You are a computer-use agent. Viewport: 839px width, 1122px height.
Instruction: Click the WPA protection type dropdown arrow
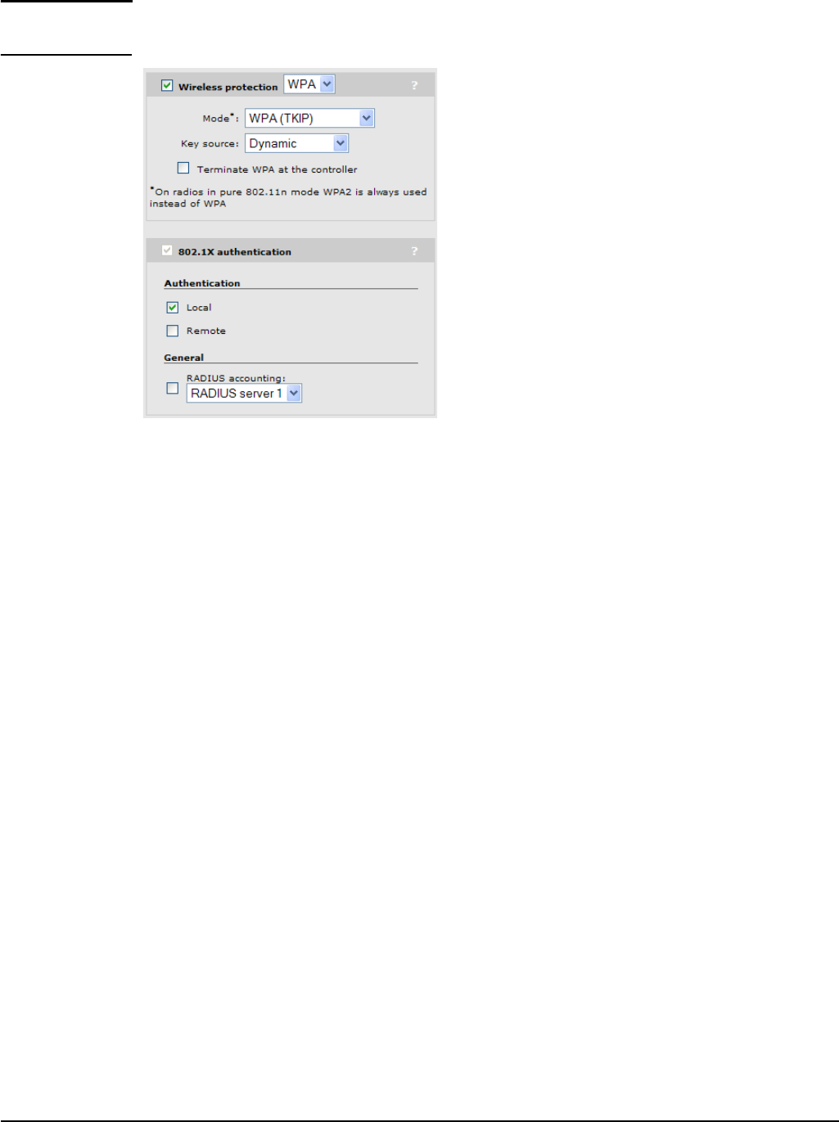(327, 84)
